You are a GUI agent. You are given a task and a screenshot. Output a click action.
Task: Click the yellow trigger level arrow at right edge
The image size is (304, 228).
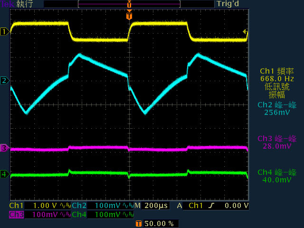[x=245, y=32]
